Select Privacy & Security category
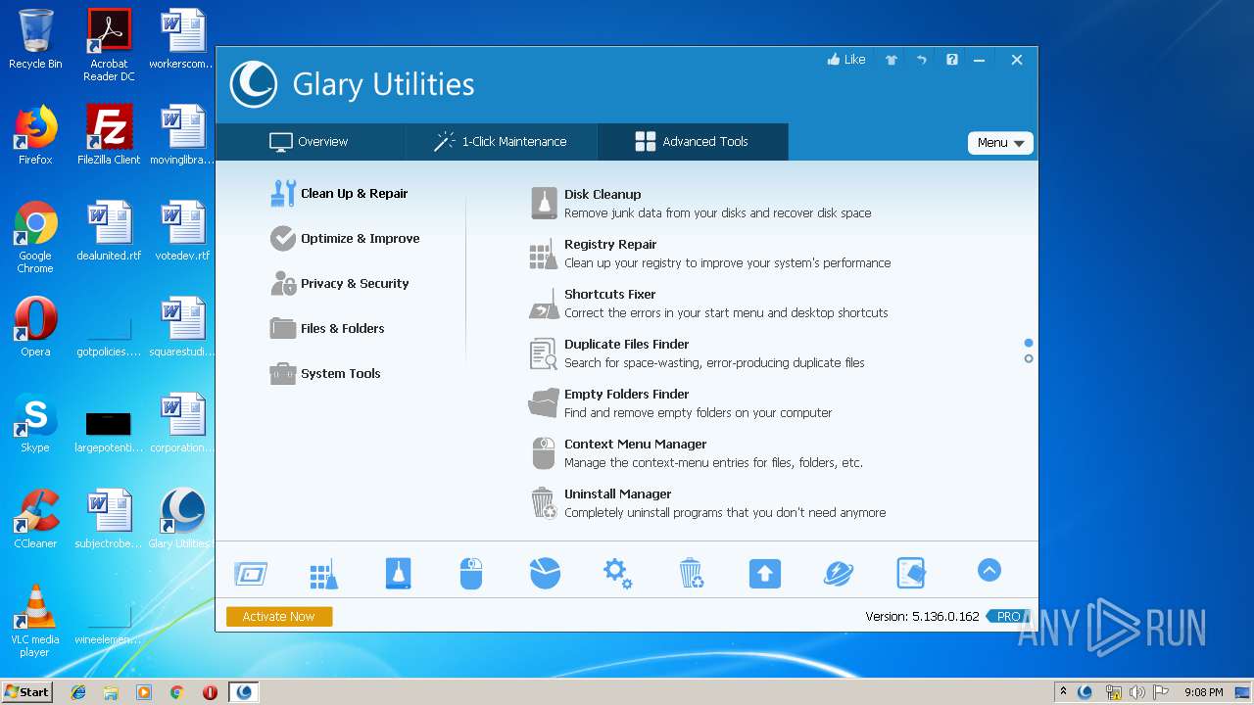Viewport: 1254px width, 705px height. pos(339,283)
